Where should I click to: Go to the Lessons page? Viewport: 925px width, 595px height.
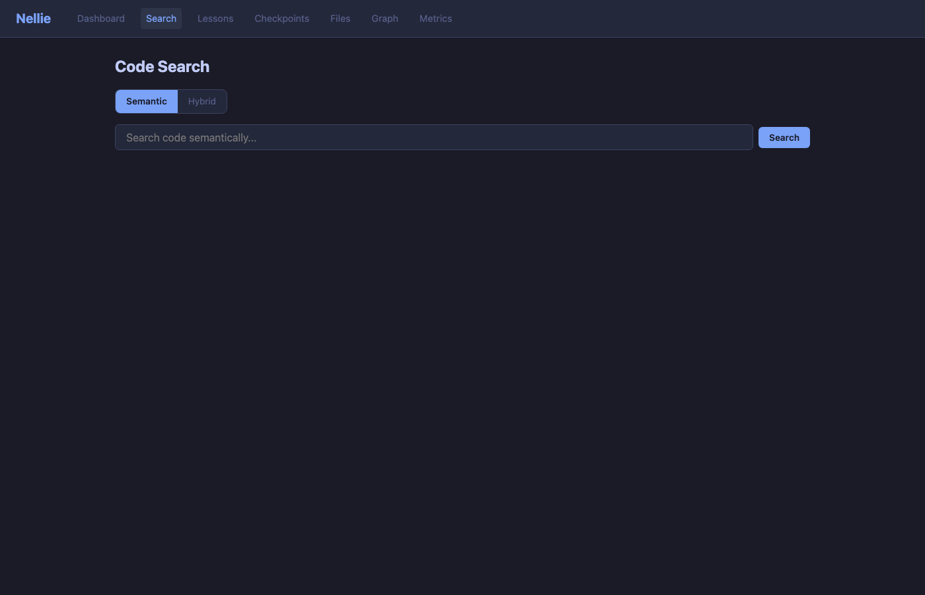215,19
